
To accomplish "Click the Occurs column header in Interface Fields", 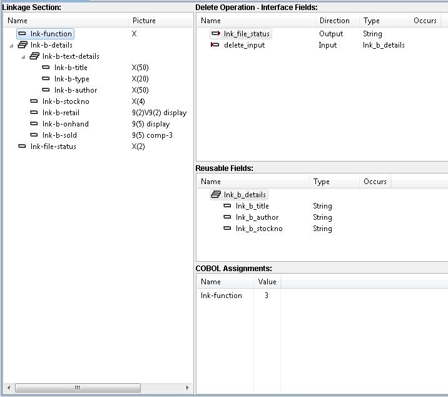I will (x=425, y=21).
